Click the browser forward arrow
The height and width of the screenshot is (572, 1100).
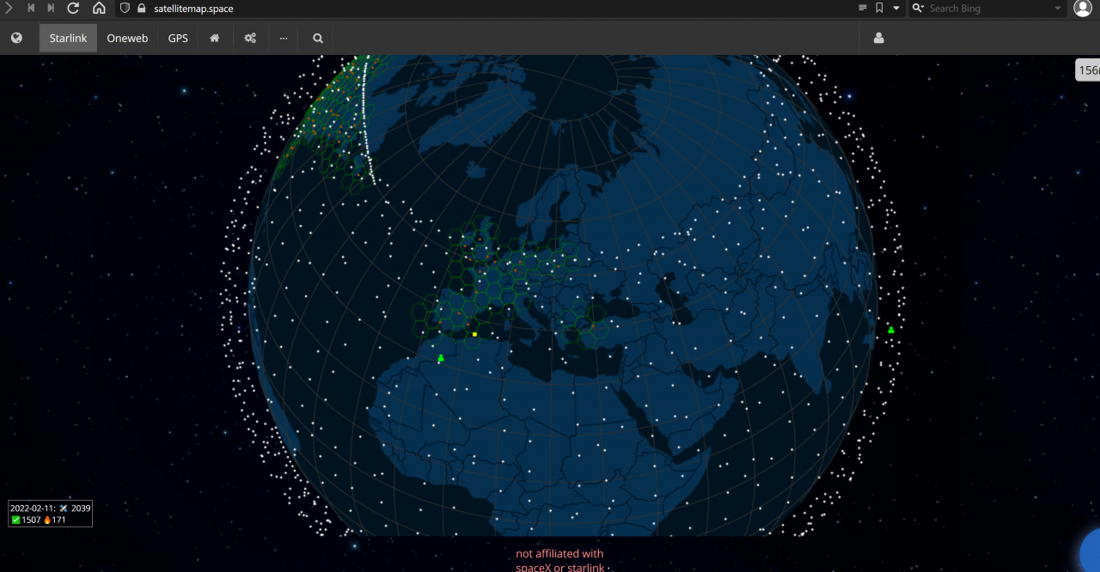[x=9, y=8]
